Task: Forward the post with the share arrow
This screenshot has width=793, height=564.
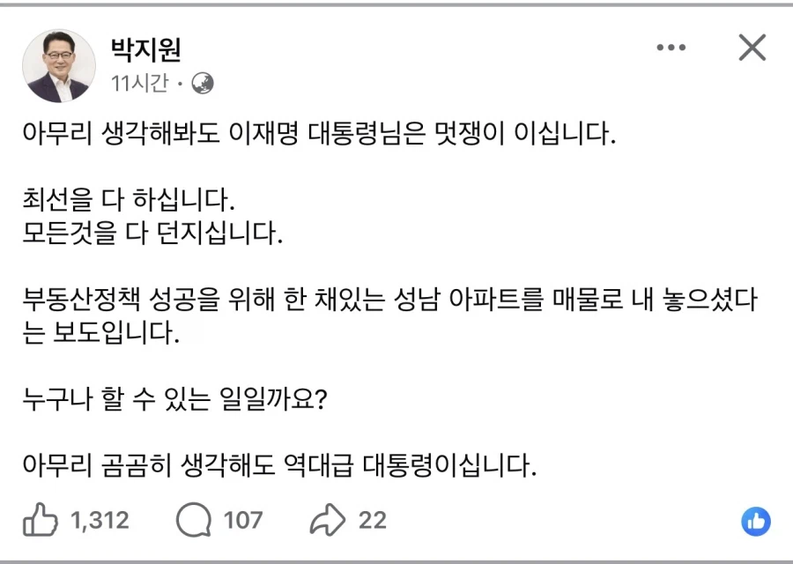Action: 330,520
